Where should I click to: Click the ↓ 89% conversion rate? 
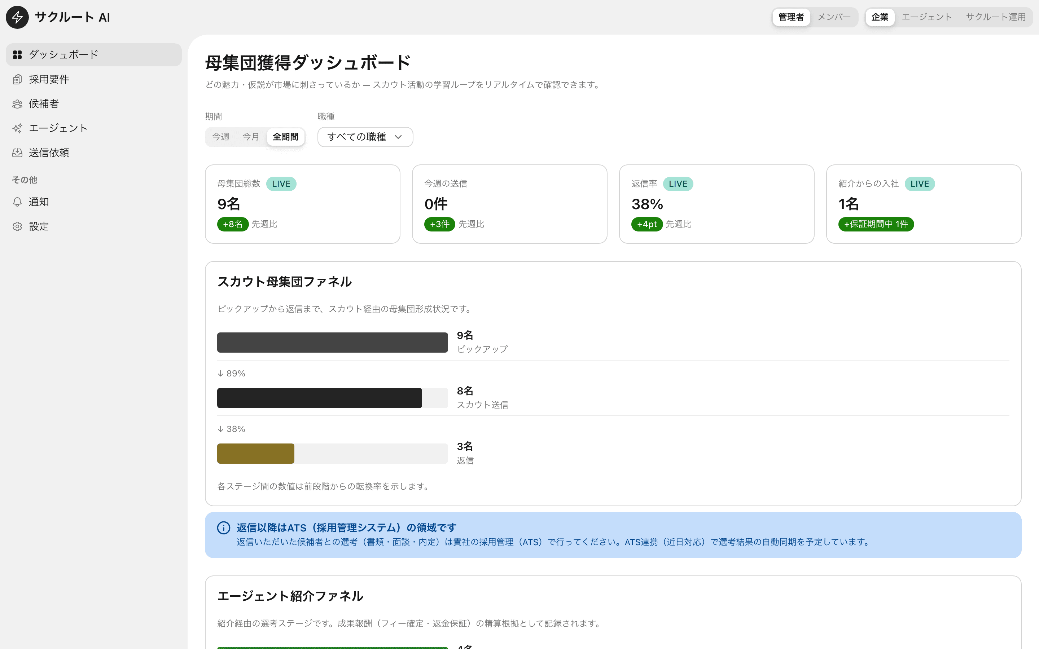pos(231,374)
